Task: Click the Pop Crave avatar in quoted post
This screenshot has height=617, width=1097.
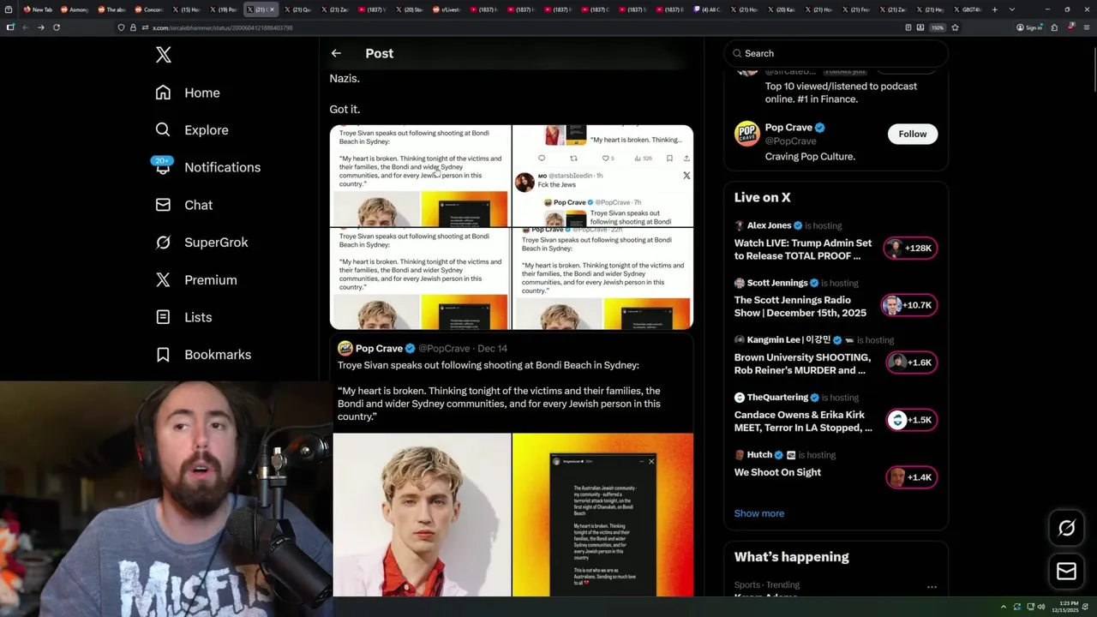Action: (345, 348)
